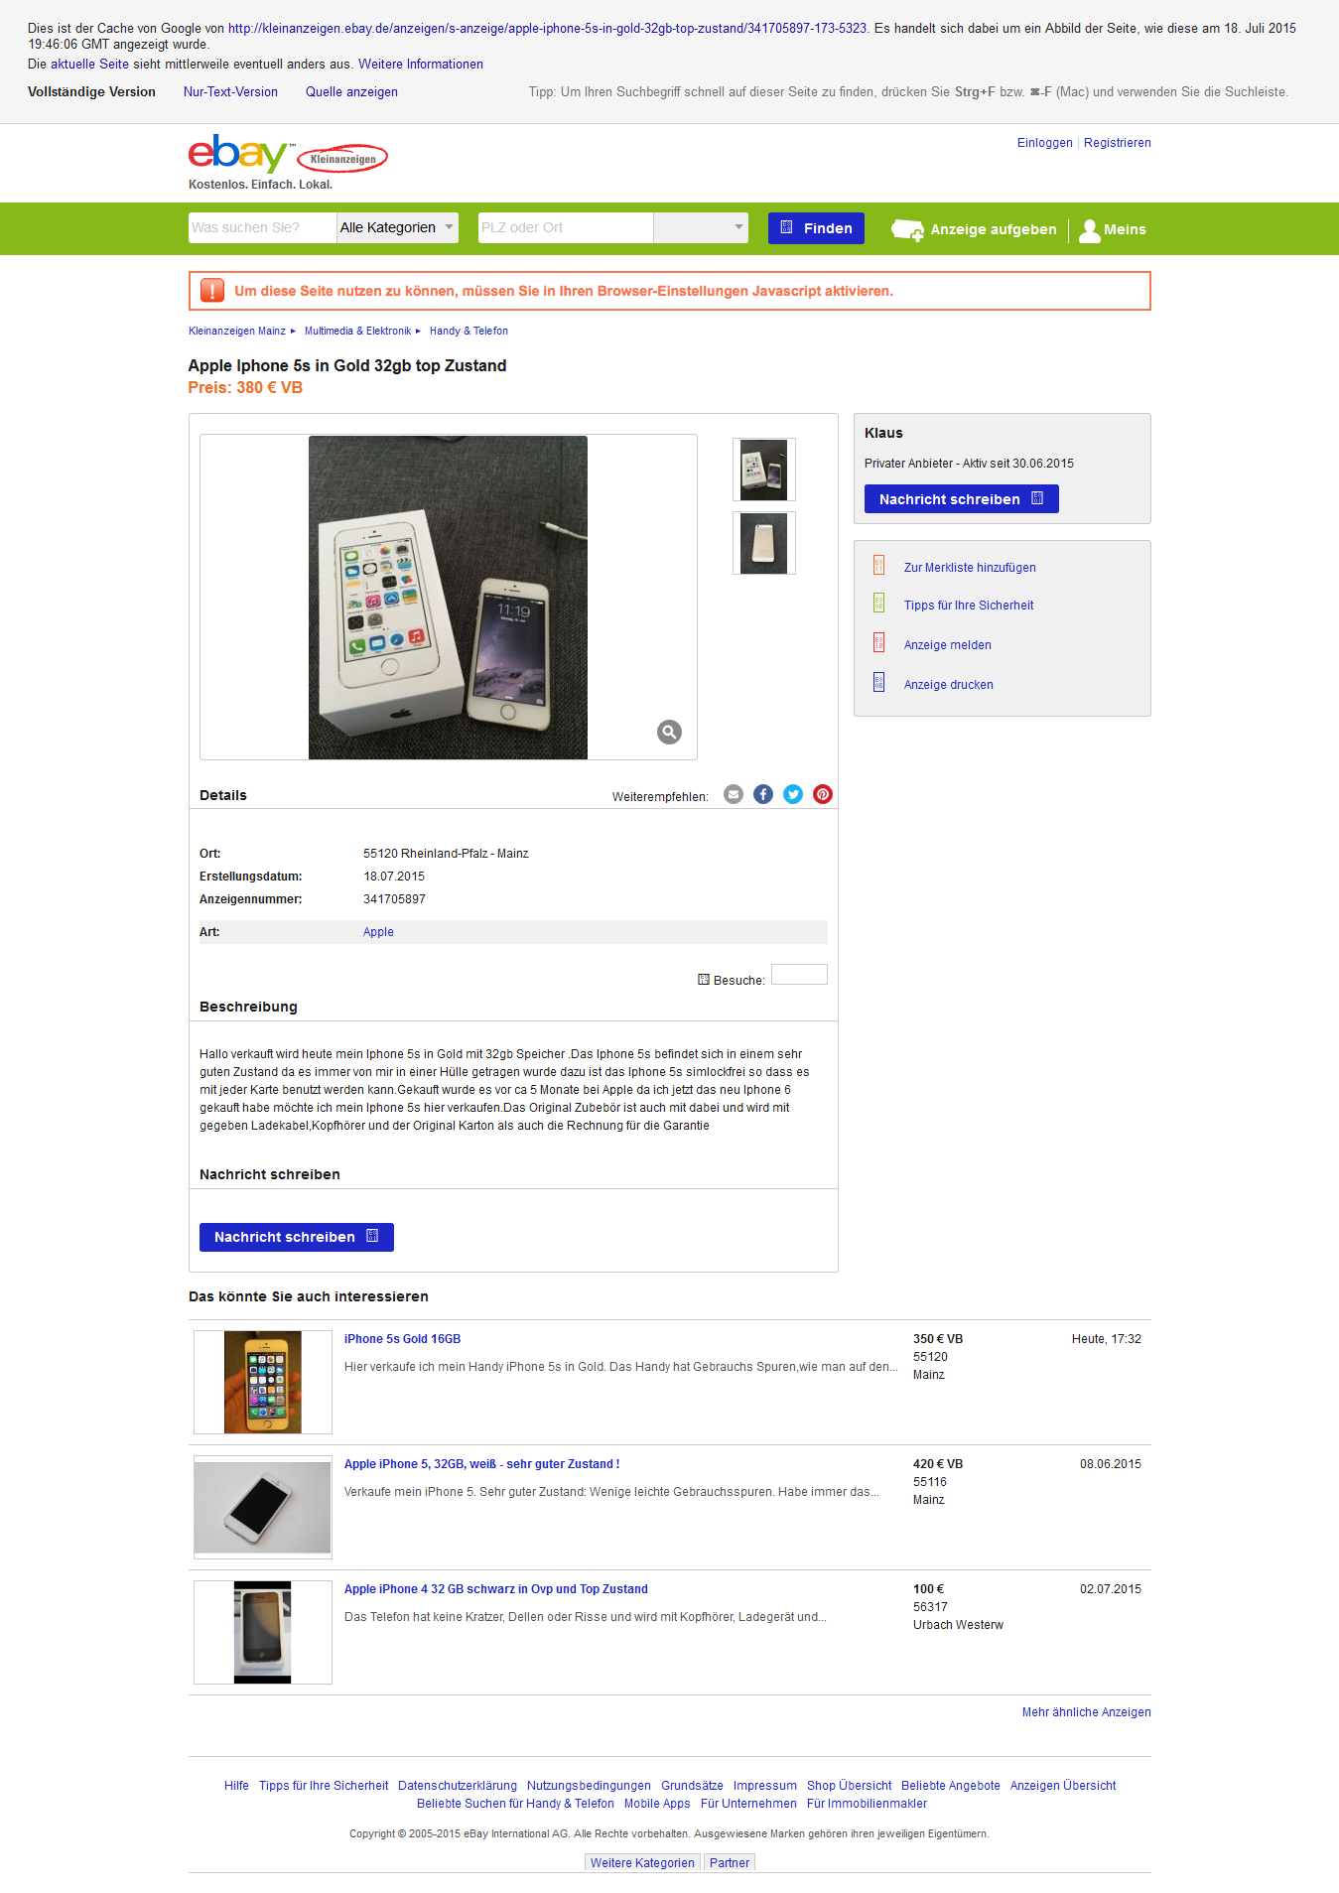
Task: Click the Meins user profile icon
Action: tap(1090, 230)
